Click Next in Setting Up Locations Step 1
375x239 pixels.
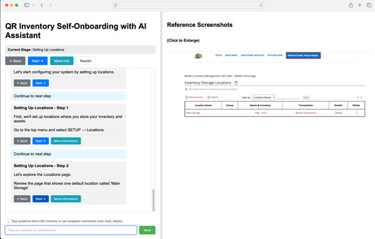click(41, 141)
